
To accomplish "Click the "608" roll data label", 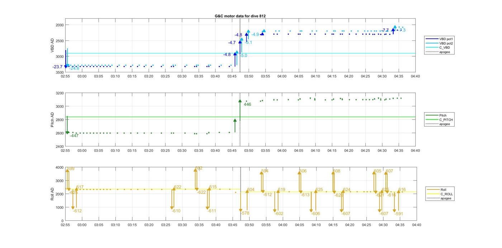I will pos(337,171).
